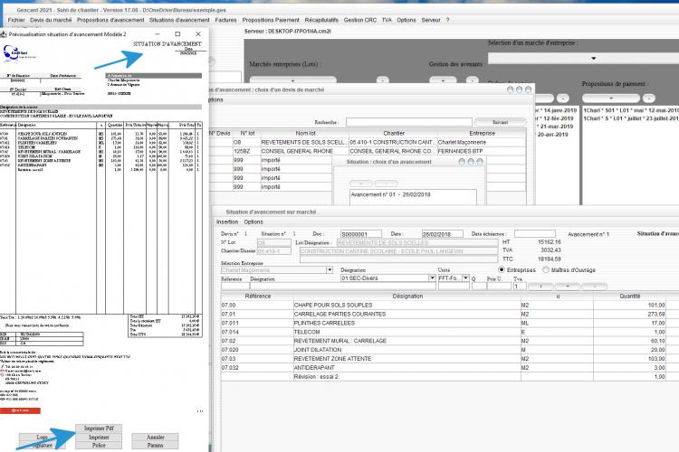Open the Récapitulatifs menu

321,20
